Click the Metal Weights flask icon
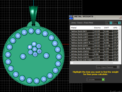 (71, 17)
